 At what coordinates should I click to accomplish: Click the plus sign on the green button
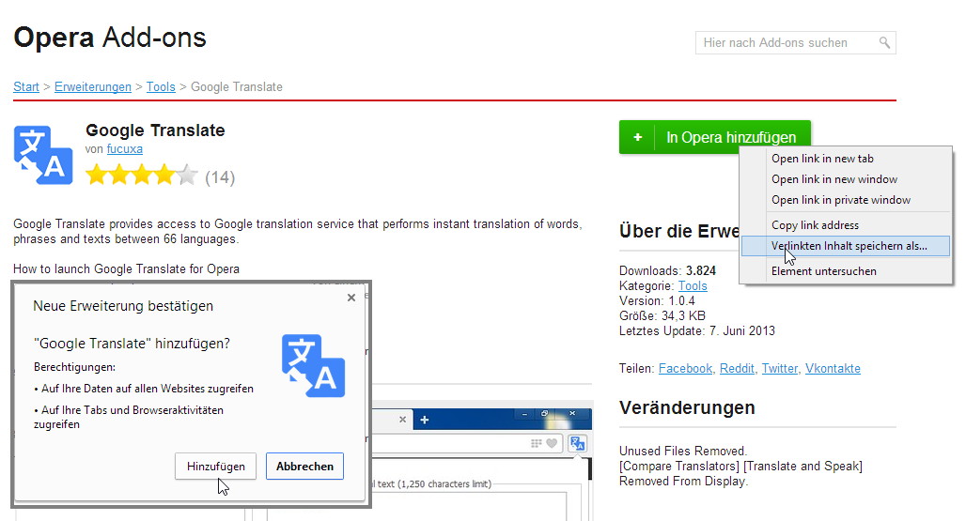pyautogui.click(x=638, y=137)
